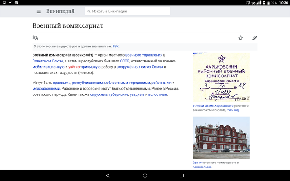The image size is (290, 181).
Task: Open the волостные link
Action: [x=158, y=94]
